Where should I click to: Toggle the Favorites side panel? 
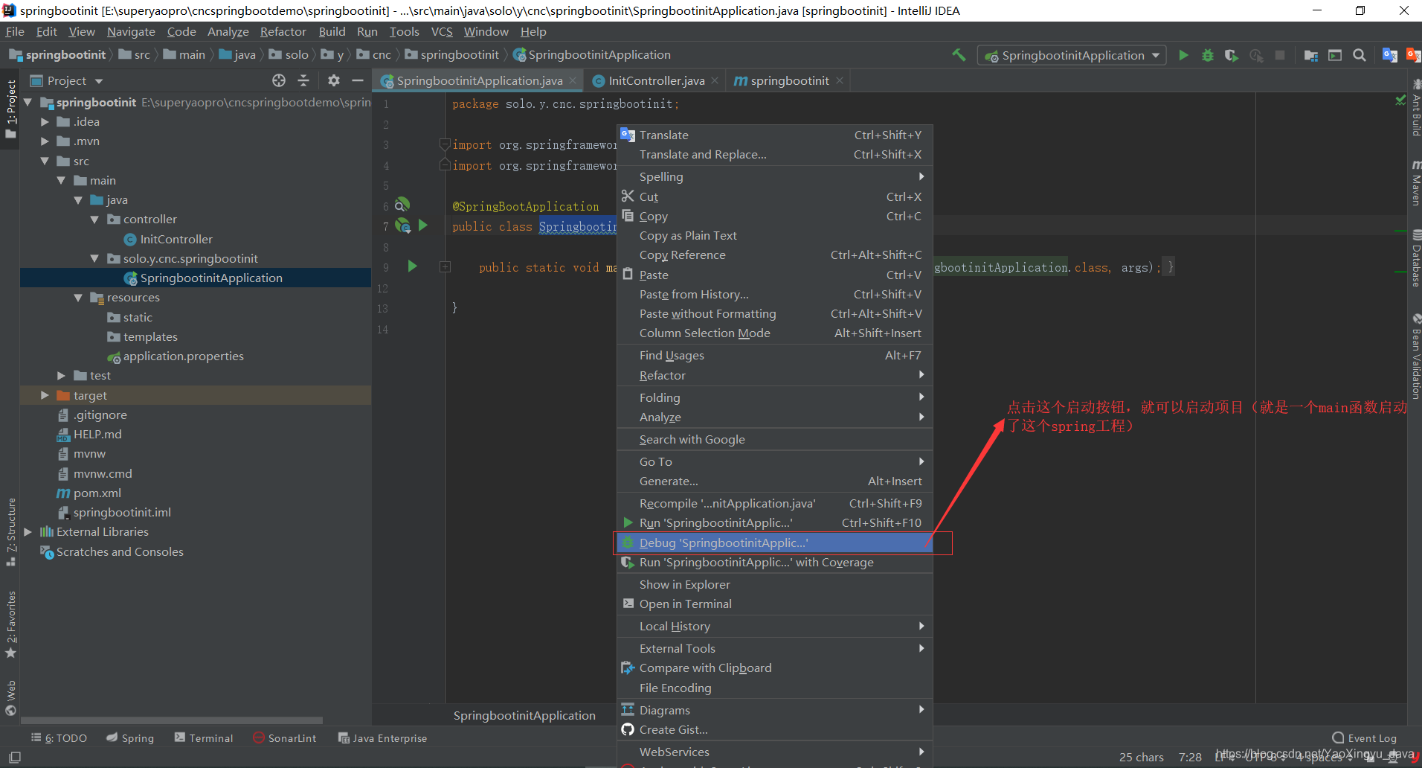10,625
